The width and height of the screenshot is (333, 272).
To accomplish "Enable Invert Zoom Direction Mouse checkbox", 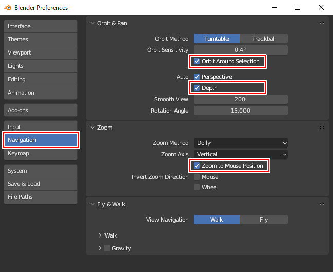I will pos(197,177).
